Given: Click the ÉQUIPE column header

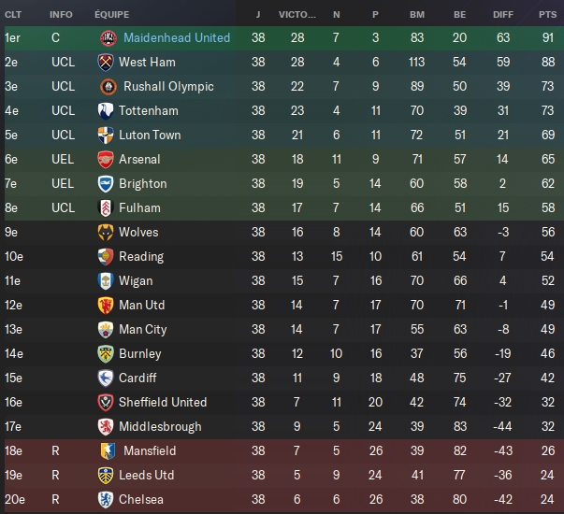Looking at the screenshot, I should click(112, 15).
